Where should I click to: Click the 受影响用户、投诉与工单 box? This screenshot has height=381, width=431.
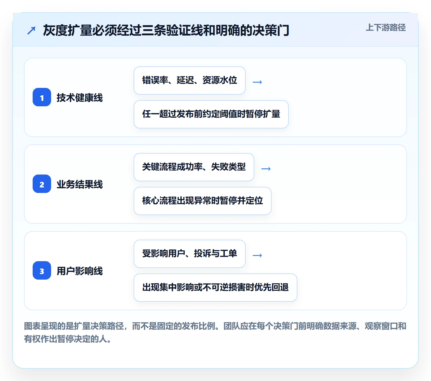(190, 254)
